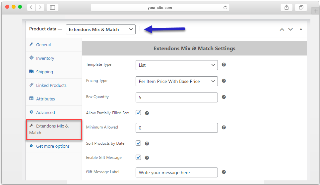Screen dimensions: 320x185
Task: Click the Minimum Allowed input field
Action: [x=177, y=128]
